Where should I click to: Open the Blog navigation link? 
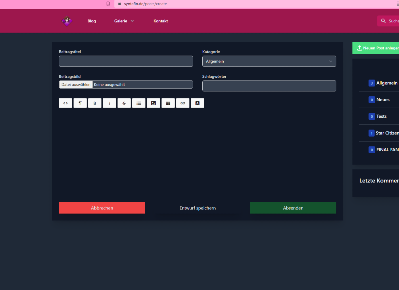coord(92,21)
